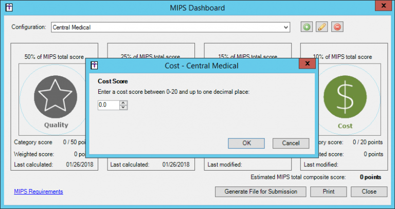Click the red delete configuration icon
The image size is (395, 209).
[337, 27]
